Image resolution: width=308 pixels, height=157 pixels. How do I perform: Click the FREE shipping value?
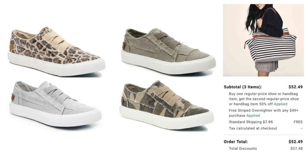pyautogui.click(x=298, y=122)
